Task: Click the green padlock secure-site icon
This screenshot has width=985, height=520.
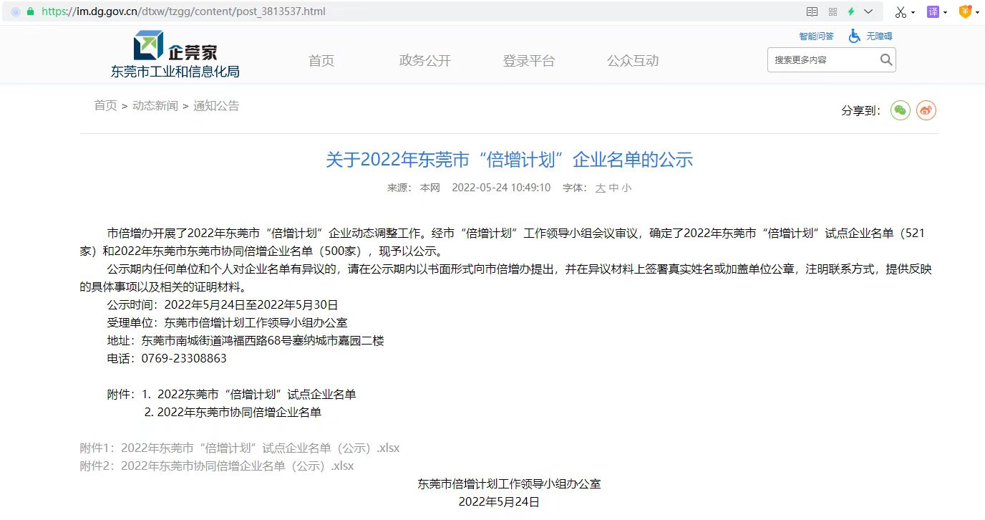Action: (30, 11)
